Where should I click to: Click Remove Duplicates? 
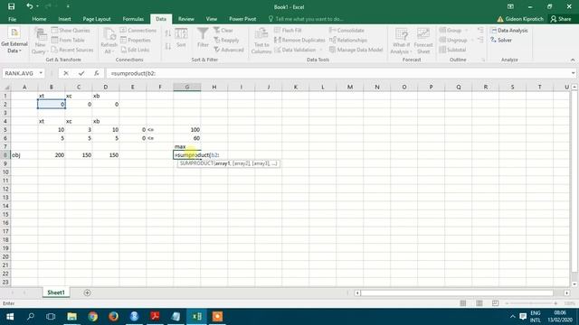click(x=299, y=40)
